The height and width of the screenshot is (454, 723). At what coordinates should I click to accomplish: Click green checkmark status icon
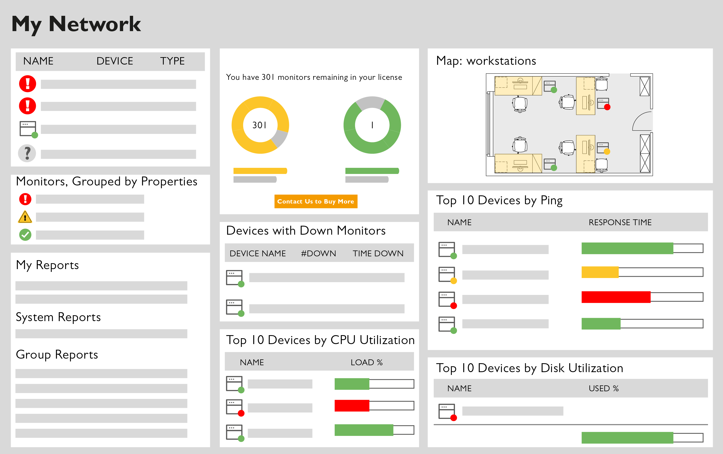click(x=25, y=235)
